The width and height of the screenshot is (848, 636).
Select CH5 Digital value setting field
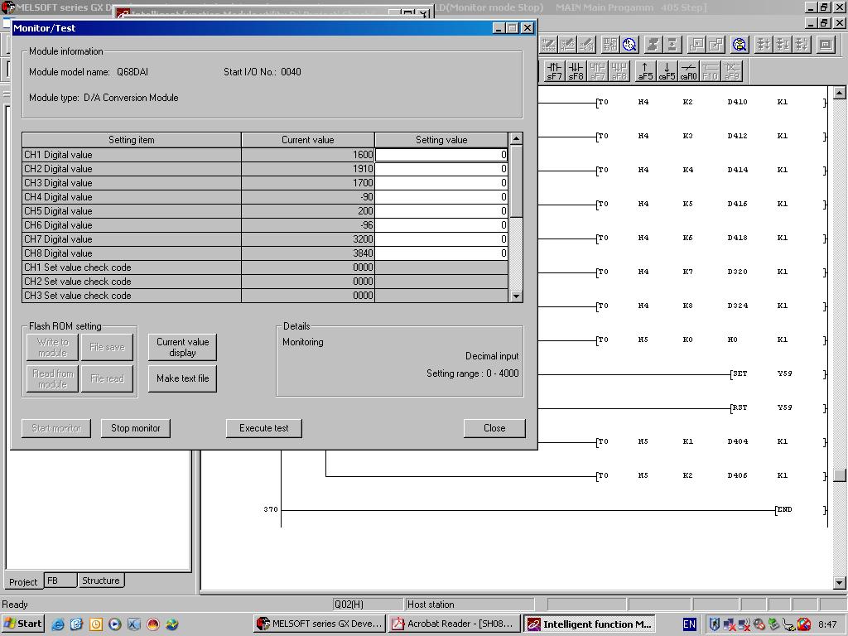(441, 211)
